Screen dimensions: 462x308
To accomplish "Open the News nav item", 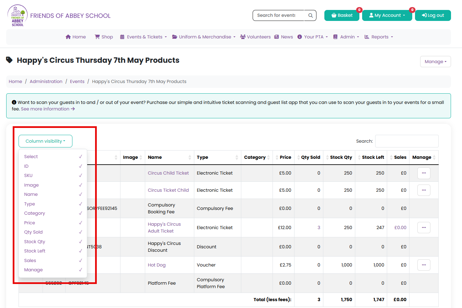I will coord(284,37).
